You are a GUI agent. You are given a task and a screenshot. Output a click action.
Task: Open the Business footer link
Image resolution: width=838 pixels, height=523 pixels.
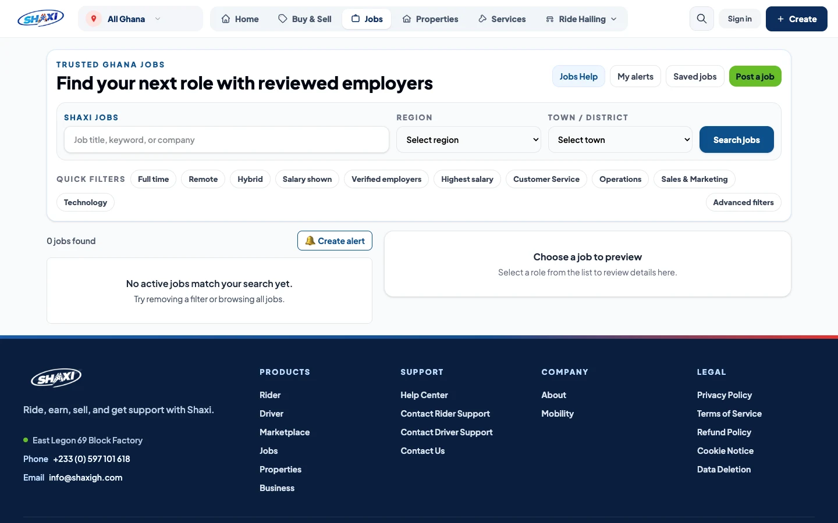[x=277, y=488]
